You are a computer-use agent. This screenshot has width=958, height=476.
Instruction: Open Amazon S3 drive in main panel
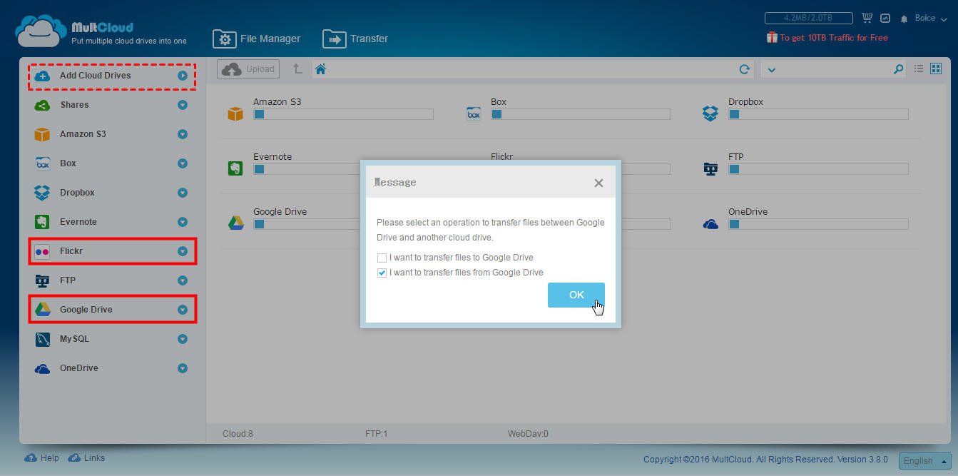tap(235, 113)
